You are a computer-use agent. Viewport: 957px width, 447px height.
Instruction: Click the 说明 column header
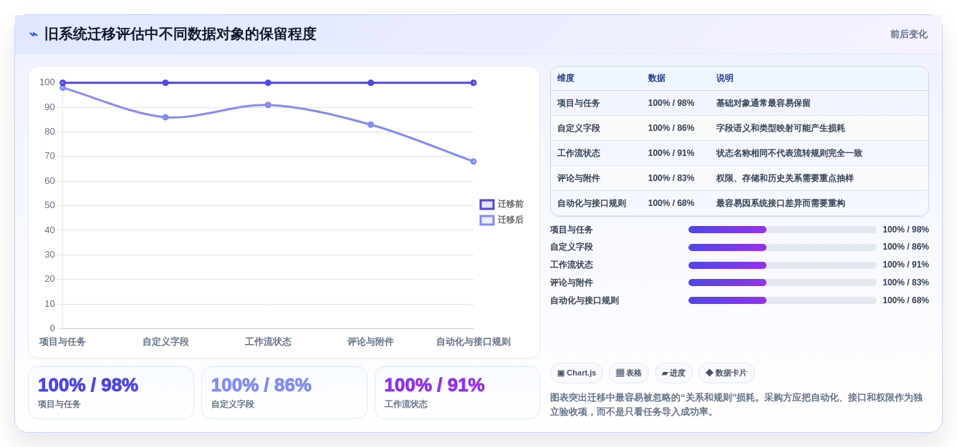[725, 79]
